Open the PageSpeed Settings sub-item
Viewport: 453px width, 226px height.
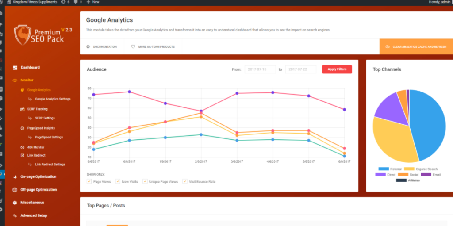tap(49, 137)
